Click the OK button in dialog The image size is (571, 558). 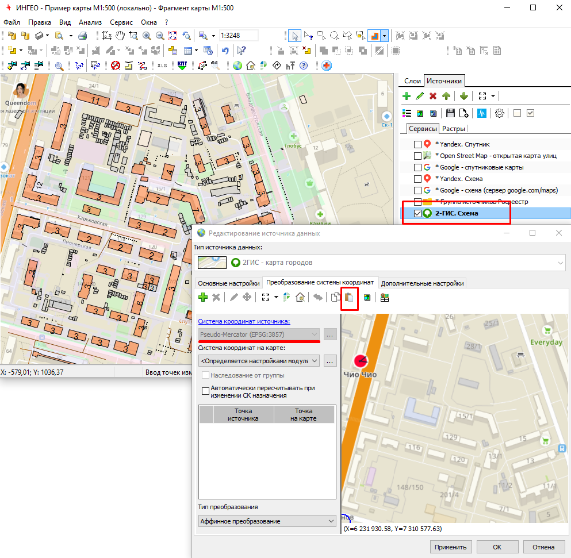pyautogui.click(x=497, y=547)
